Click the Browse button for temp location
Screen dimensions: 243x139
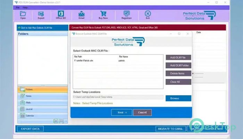178,98
